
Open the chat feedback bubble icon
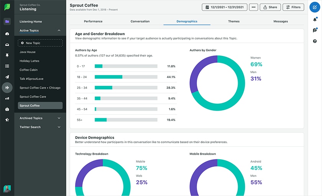click(x=315, y=30)
